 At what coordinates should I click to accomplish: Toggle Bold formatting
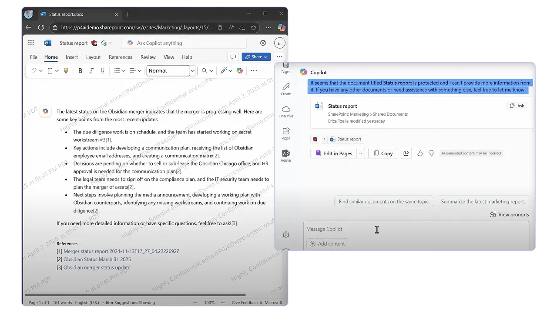(80, 70)
